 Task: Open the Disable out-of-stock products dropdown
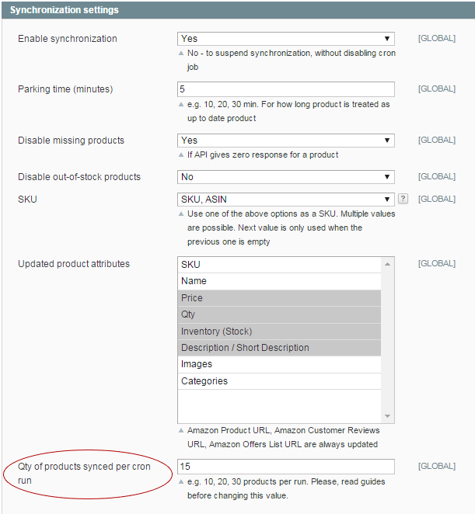tap(285, 177)
